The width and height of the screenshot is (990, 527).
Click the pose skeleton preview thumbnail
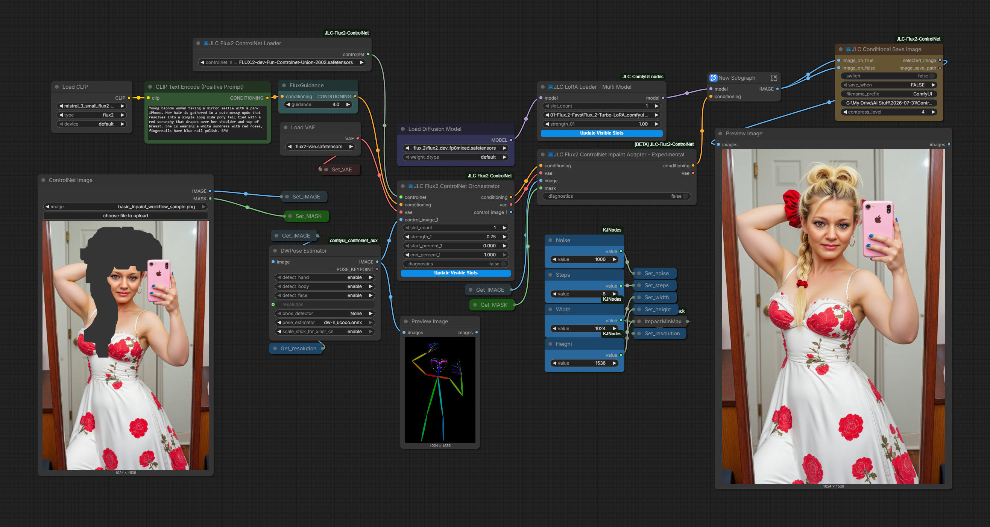(440, 390)
